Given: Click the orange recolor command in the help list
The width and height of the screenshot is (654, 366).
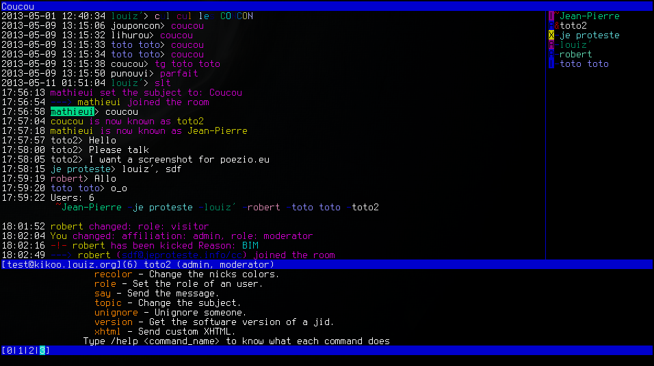Looking at the screenshot, I should tap(113, 274).
